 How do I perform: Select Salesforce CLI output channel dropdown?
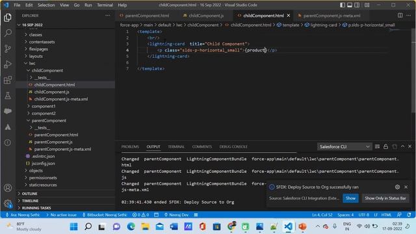coord(344,147)
